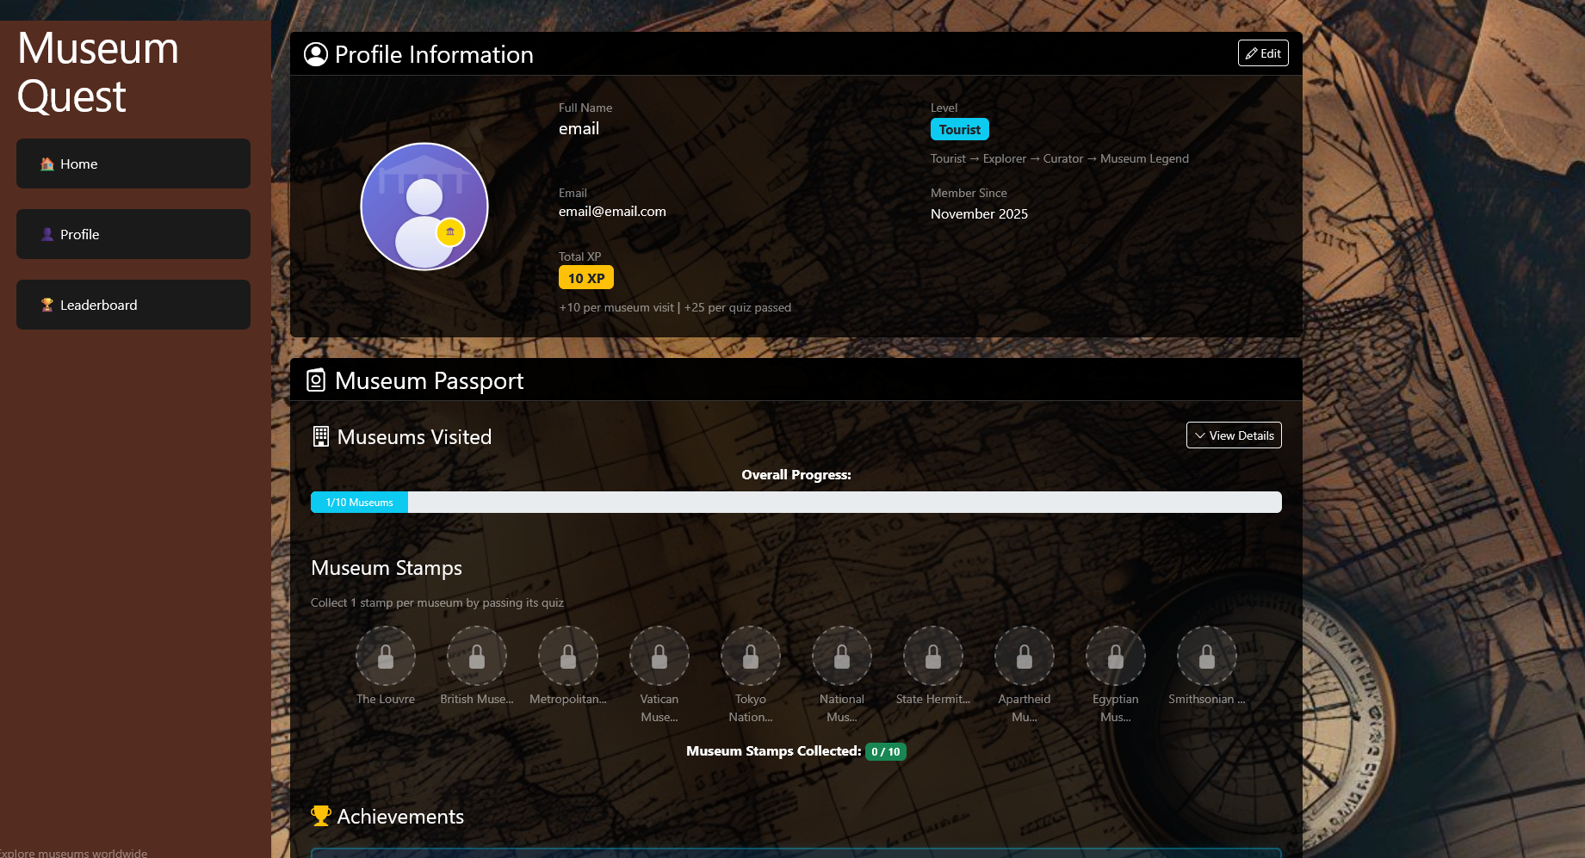This screenshot has width=1585, height=858.
Task: Click the November 2025 member since text
Action: click(x=979, y=214)
